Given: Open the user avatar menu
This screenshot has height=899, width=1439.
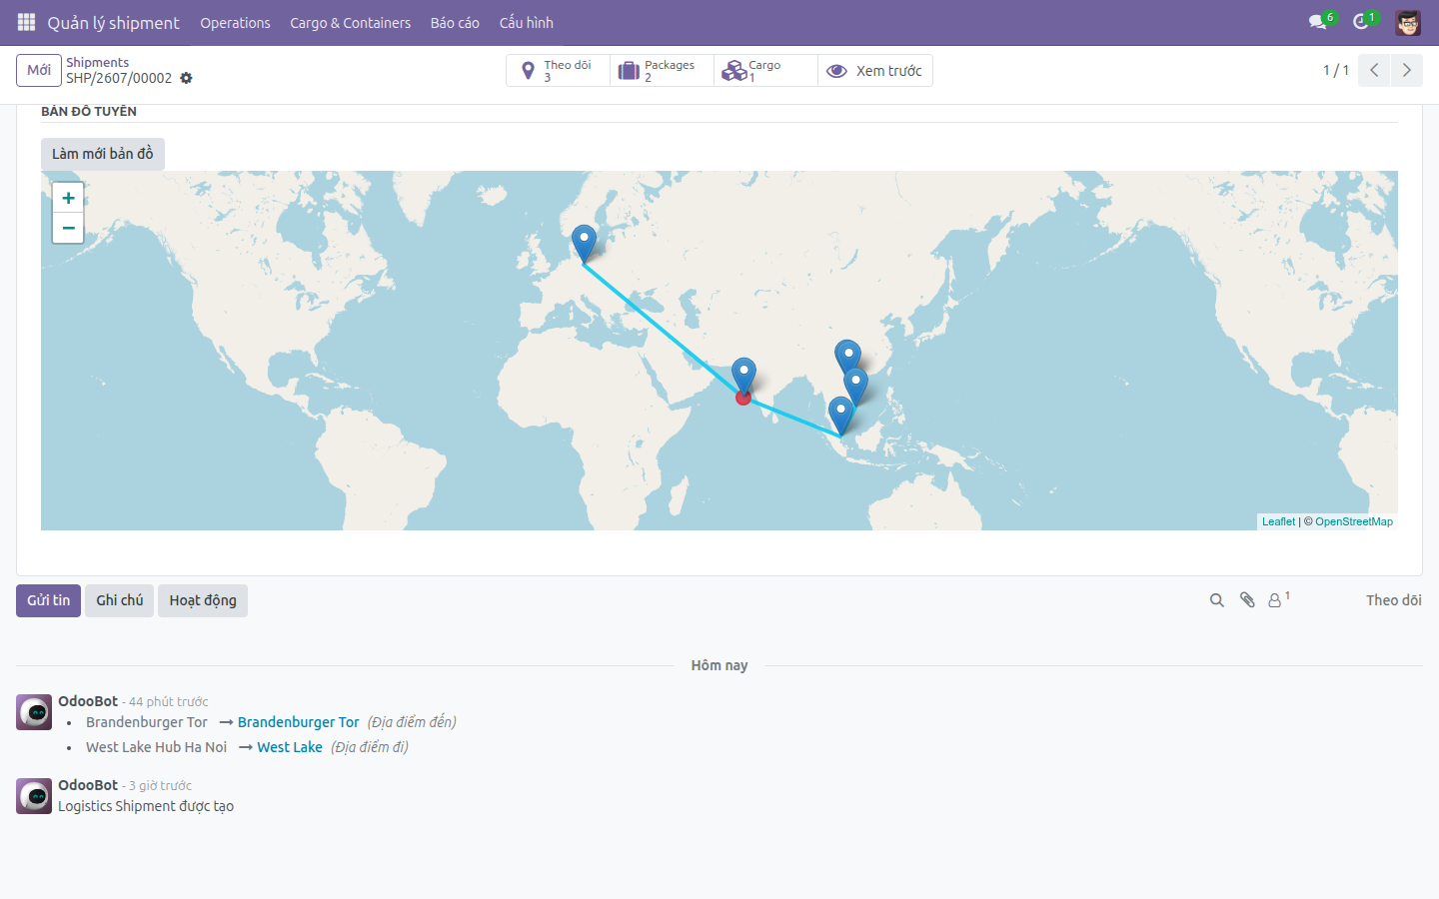Looking at the screenshot, I should click(x=1408, y=22).
